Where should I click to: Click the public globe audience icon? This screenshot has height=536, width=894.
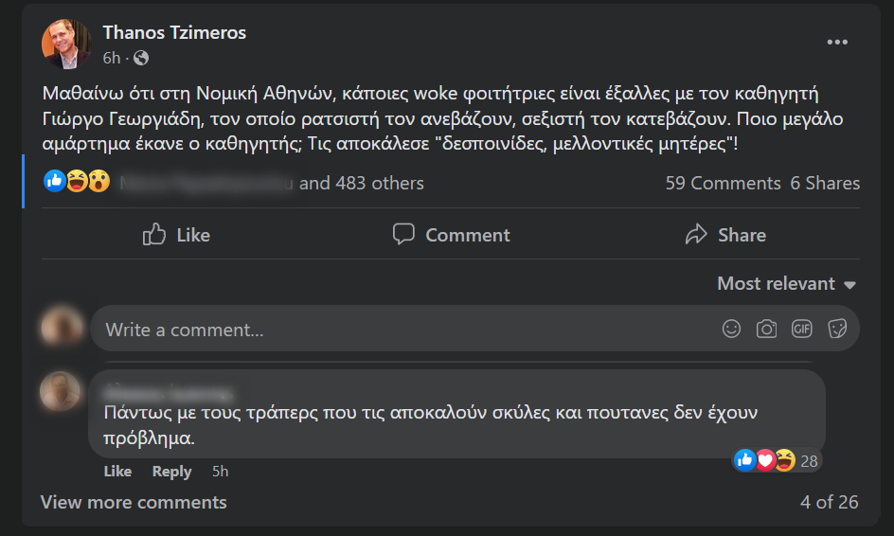(141, 58)
